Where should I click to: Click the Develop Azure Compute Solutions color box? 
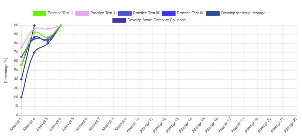coord(119,20)
